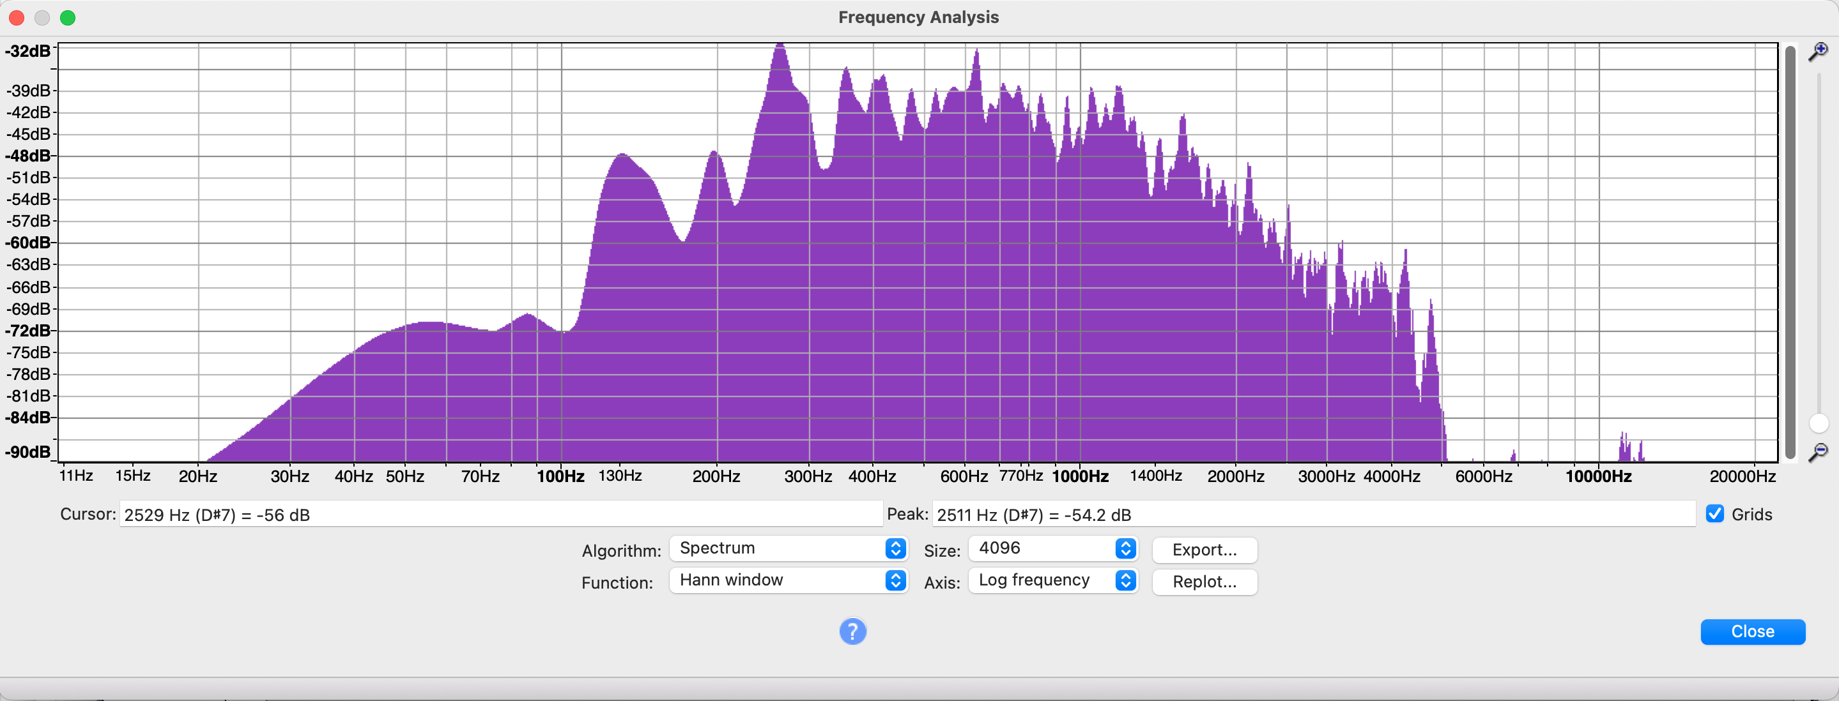Click the spectrum peak near 1000Hz gridline
Viewport: 1839px width, 701px height.
tap(1091, 91)
